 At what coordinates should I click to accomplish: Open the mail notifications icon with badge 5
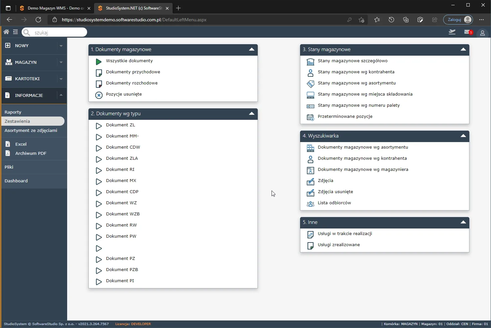tap(468, 32)
